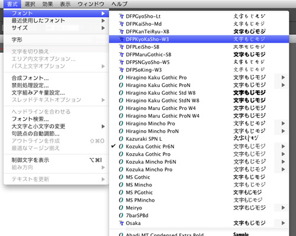The height and width of the screenshot is (236, 296).
Task: Open the 選択 menu
Action: click(30, 4)
